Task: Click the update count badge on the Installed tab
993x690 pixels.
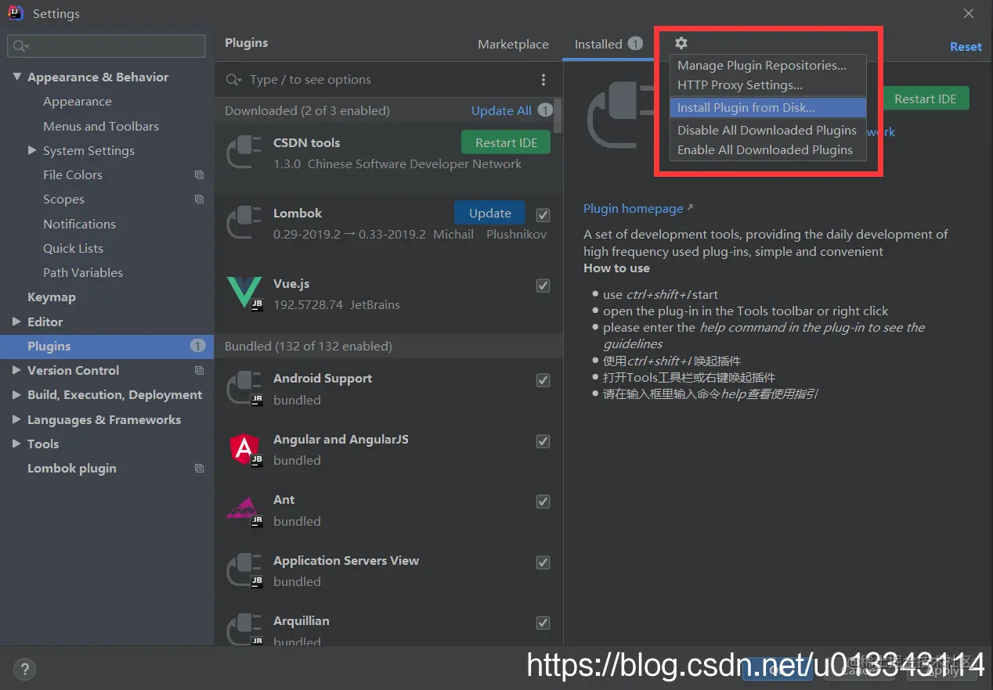Action: click(x=635, y=44)
